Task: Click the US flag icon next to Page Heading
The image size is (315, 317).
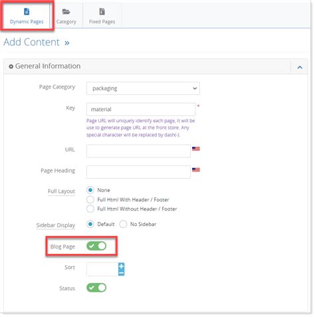Action: pos(196,169)
